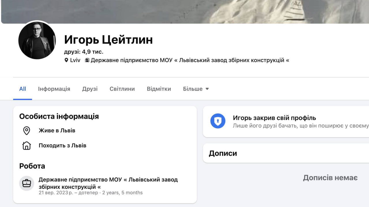Switch to the Інформація tab

coord(54,89)
